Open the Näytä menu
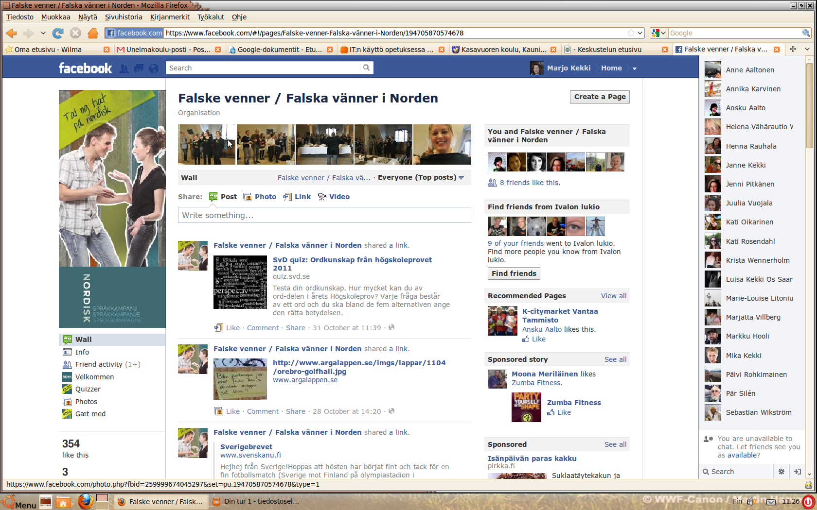This screenshot has height=510, width=817. coord(88,17)
